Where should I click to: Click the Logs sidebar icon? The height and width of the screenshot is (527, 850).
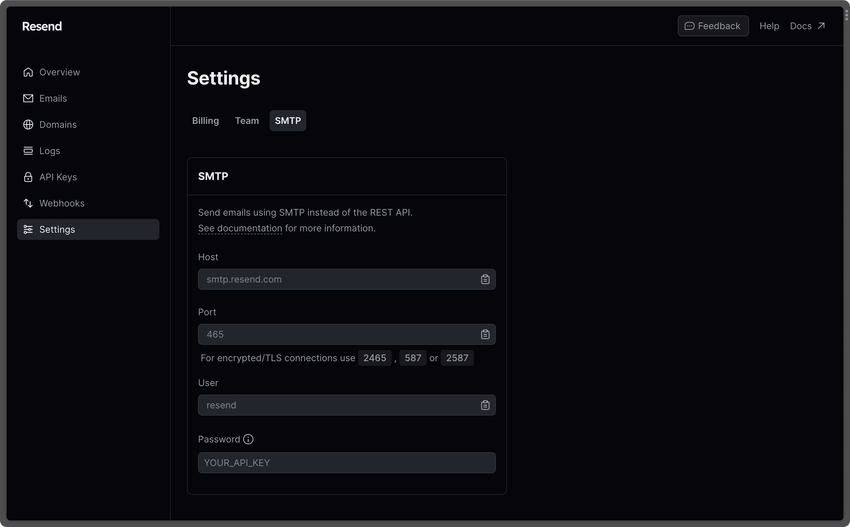(28, 150)
